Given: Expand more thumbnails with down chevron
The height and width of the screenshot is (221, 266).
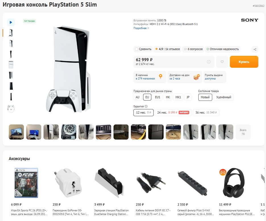Looking at the screenshot, I should coord(11,109).
